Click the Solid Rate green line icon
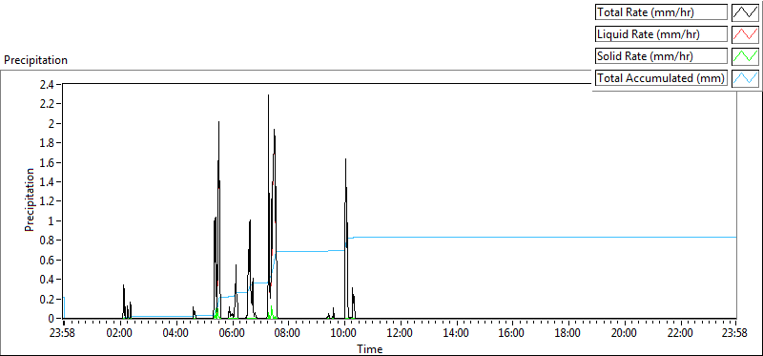 (745, 56)
